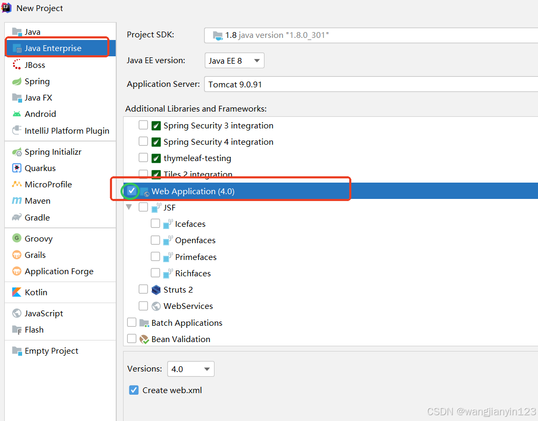The height and width of the screenshot is (421, 538).
Task: Enable Spring Security 4 integration checkbox
Action: pyautogui.click(x=144, y=141)
